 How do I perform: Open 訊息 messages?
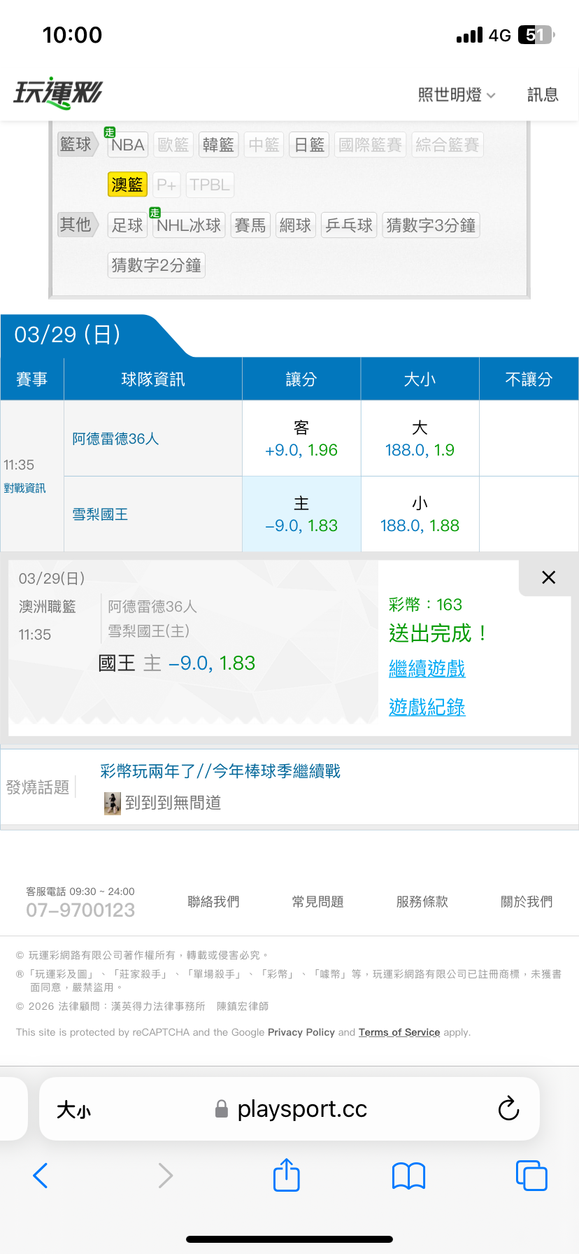543,94
